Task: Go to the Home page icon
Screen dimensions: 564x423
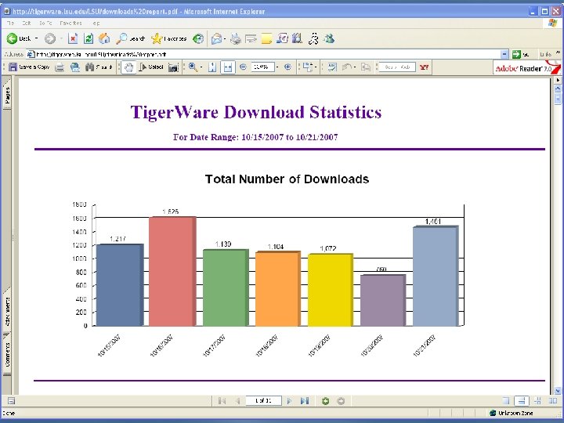Action: [104, 38]
